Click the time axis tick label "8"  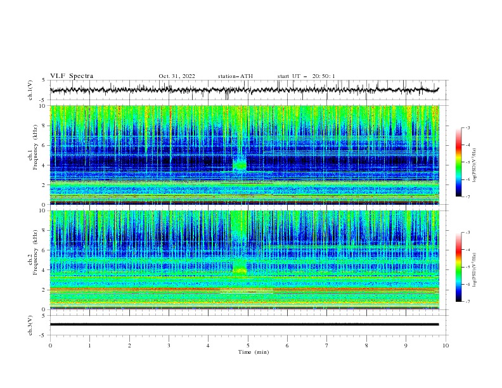pos(366,346)
